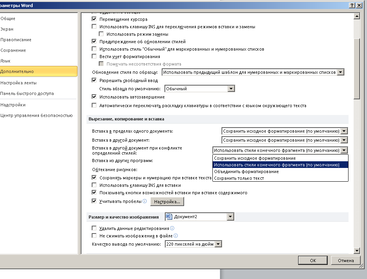Toggle Сохранять маркеры и нумерацию при вставке

click(94, 177)
